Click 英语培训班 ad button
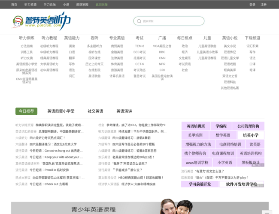279x214 pixels. coord(196,126)
